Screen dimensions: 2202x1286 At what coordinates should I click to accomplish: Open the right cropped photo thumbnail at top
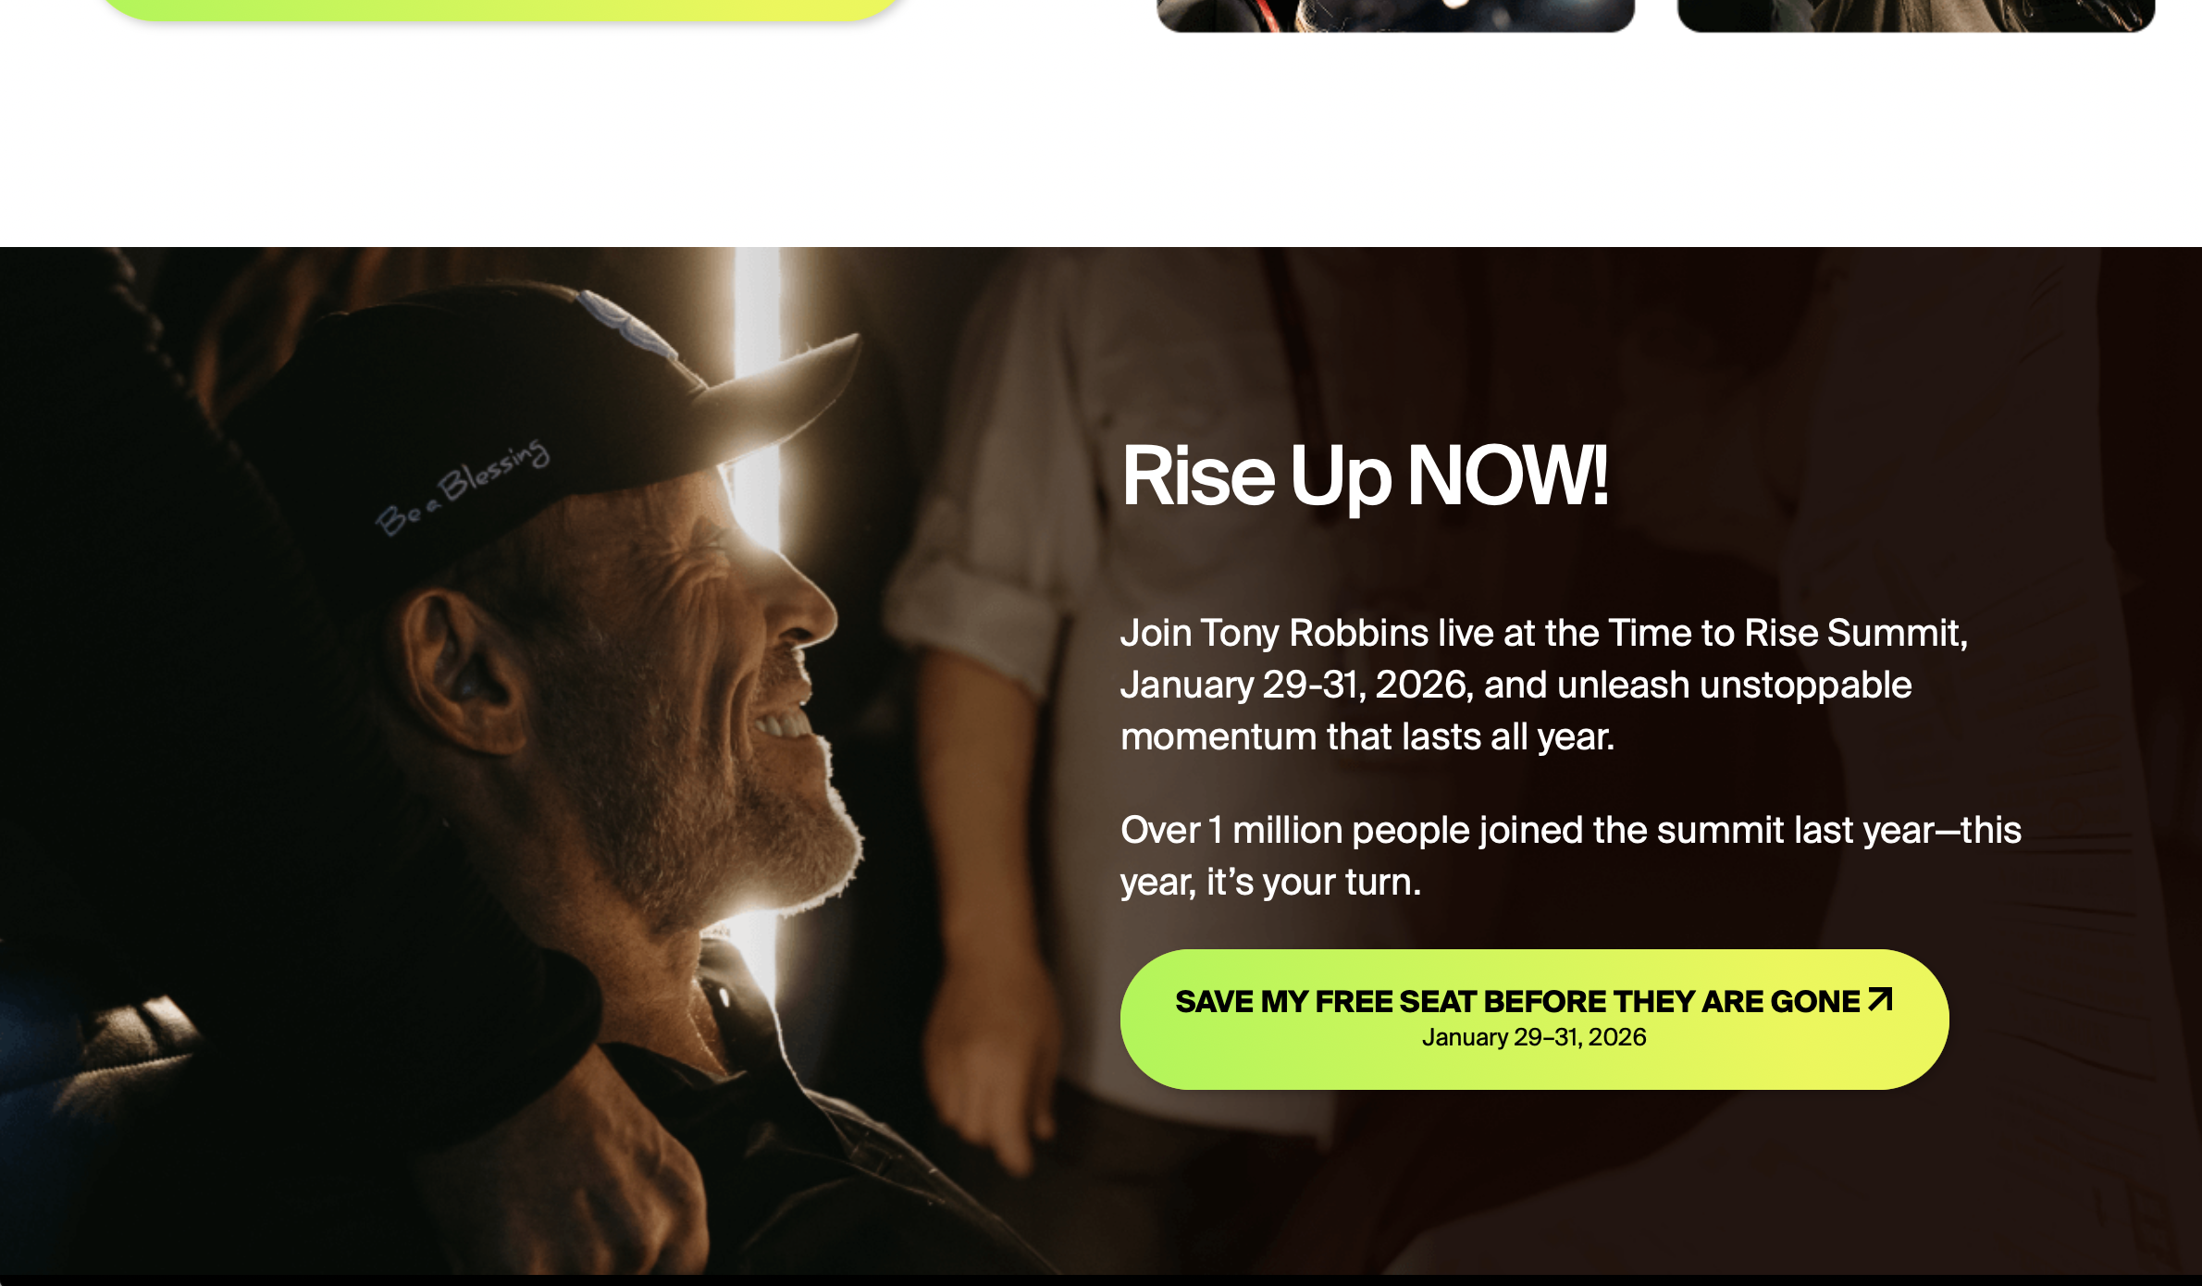click(x=1916, y=15)
